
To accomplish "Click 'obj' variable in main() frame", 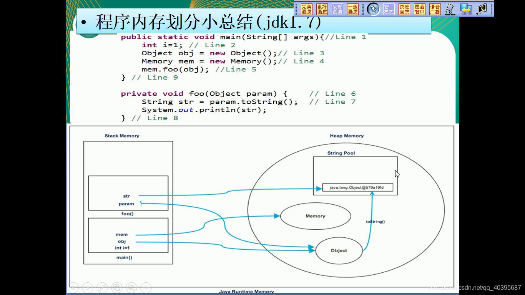I will (x=122, y=241).
